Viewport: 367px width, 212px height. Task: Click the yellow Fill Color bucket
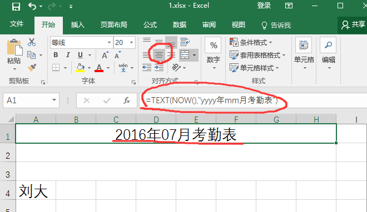tap(80, 68)
